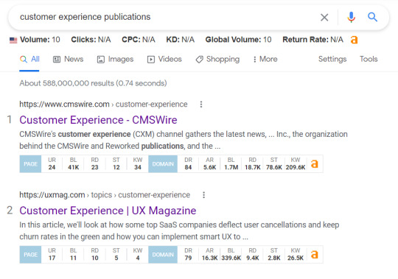Switch to the Videos tab
398x279 pixels.
pyautogui.click(x=164, y=60)
